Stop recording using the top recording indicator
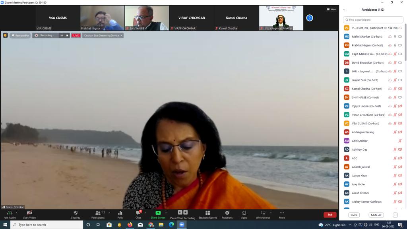This screenshot has width=407, height=229. [67, 35]
